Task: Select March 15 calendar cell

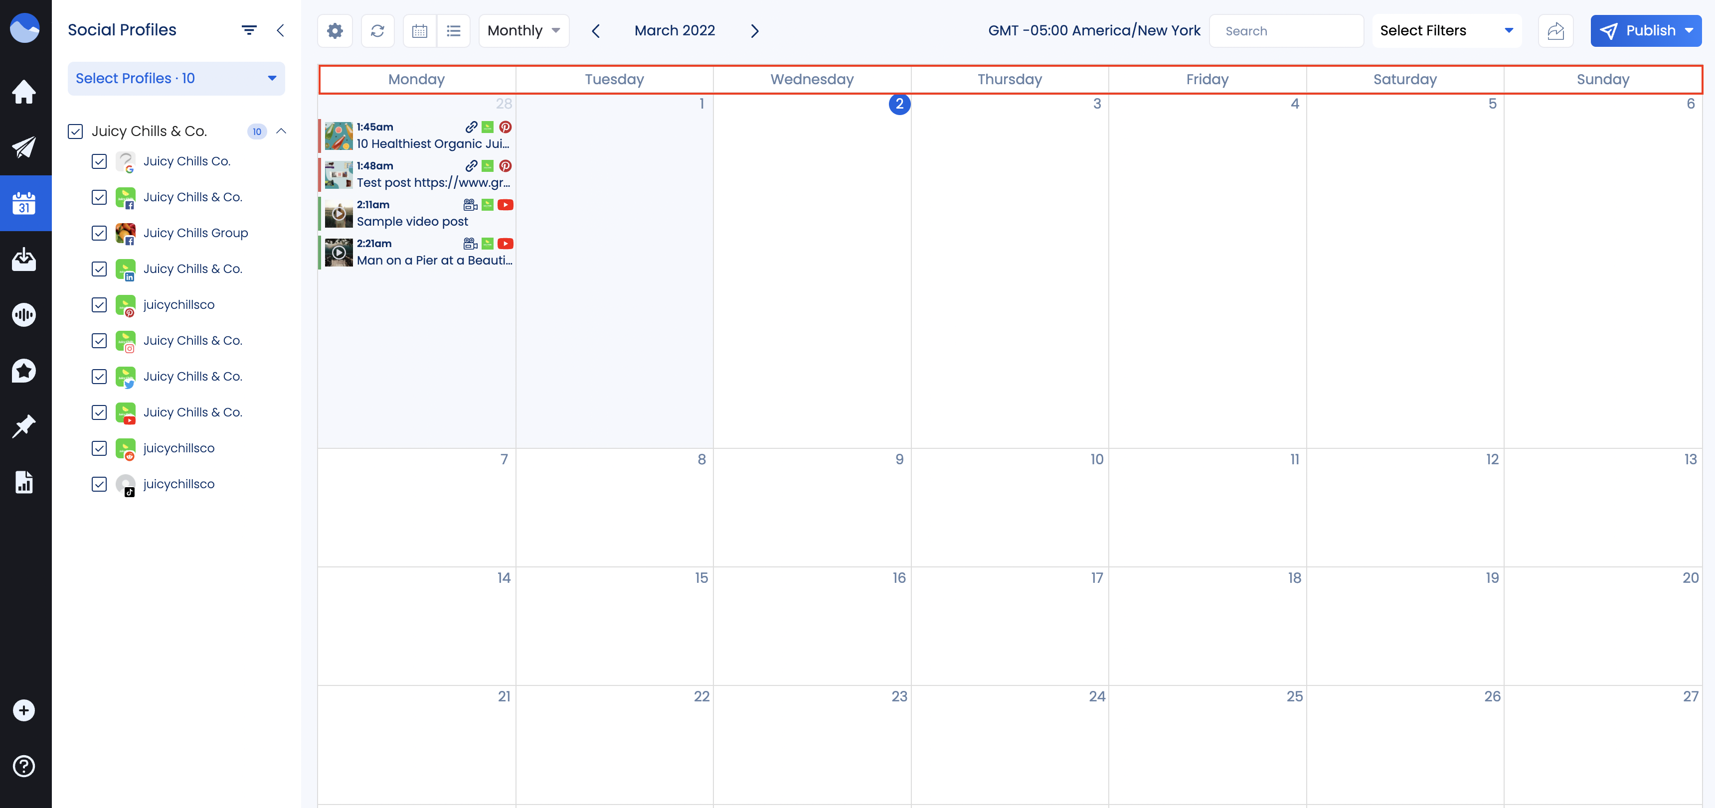Action: click(x=614, y=626)
